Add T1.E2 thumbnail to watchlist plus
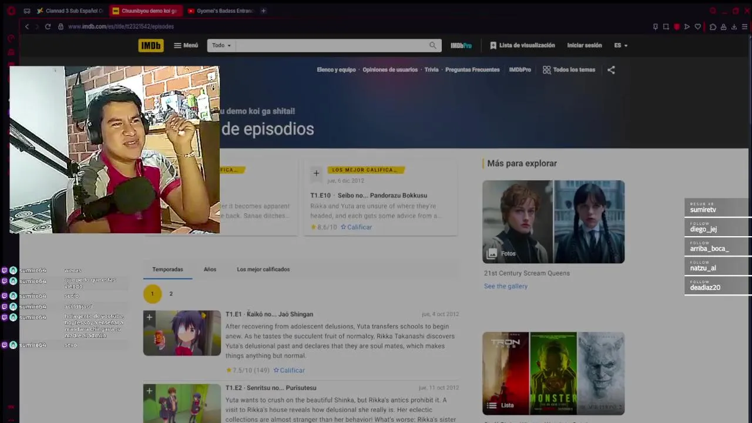The width and height of the screenshot is (752, 423). [x=149, y=391]
